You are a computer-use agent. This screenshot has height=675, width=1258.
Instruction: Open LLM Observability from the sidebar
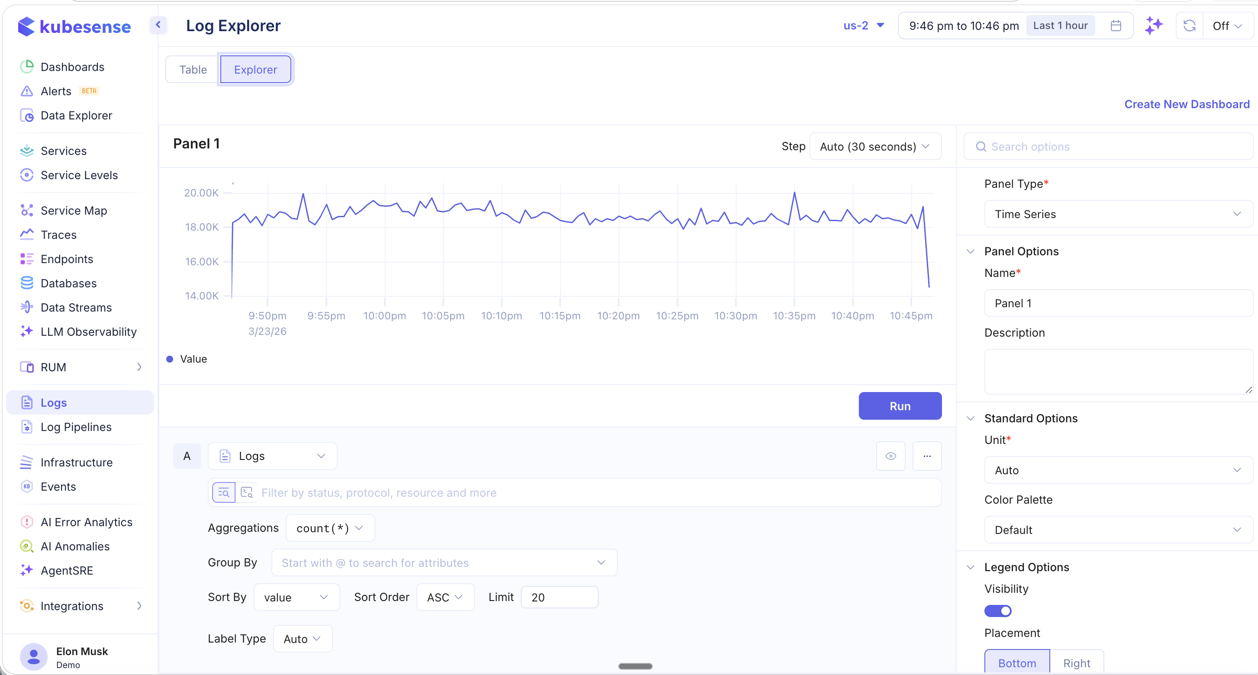pyautogui.click(x=88, y=331)
